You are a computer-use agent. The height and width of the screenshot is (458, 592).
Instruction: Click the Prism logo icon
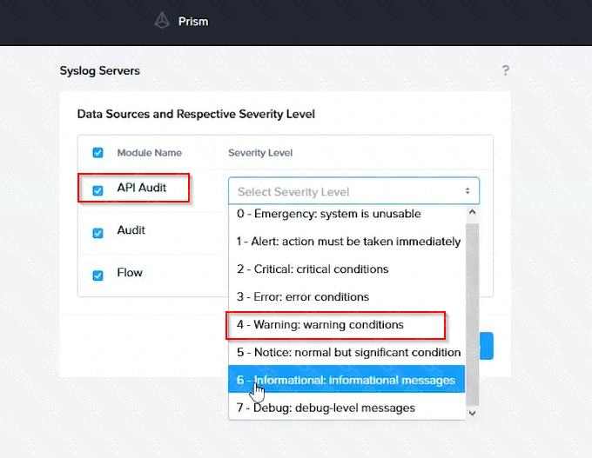tap(162, 21)
